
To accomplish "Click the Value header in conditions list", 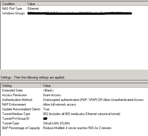I will 87,4.
